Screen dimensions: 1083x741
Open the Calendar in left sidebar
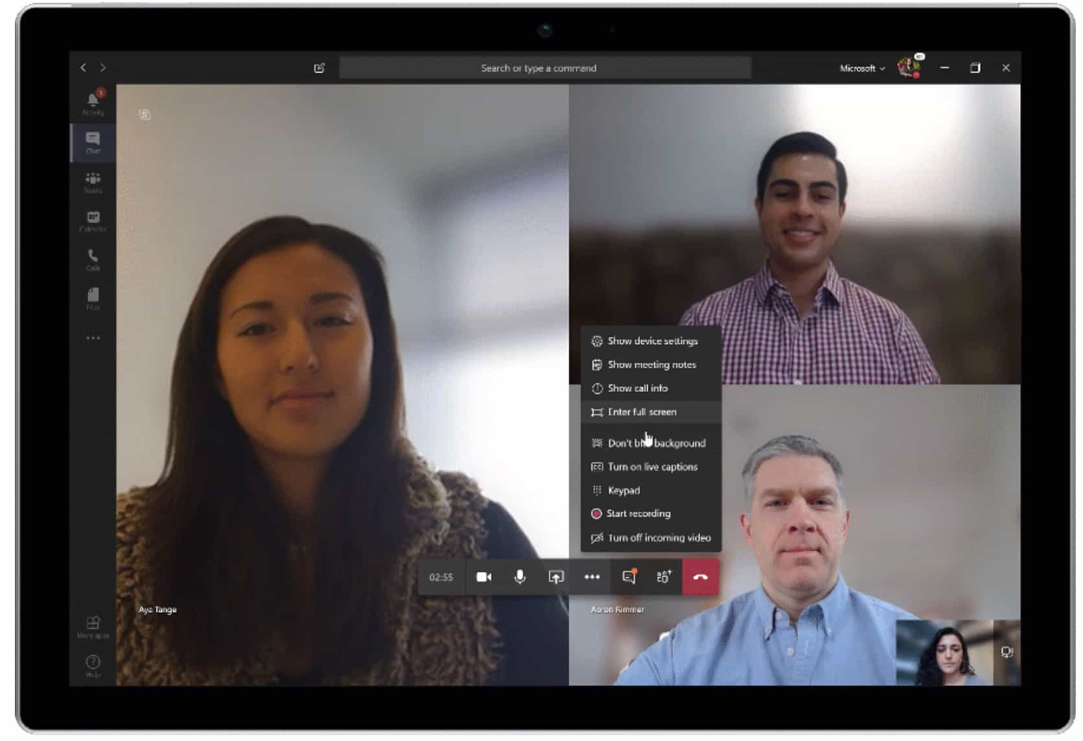pos(93,220)
